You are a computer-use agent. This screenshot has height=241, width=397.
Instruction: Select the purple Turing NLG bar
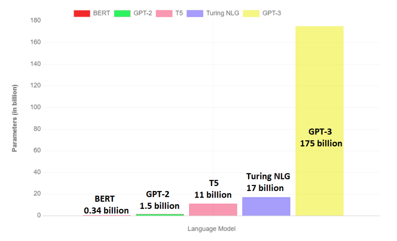(266, 207)
